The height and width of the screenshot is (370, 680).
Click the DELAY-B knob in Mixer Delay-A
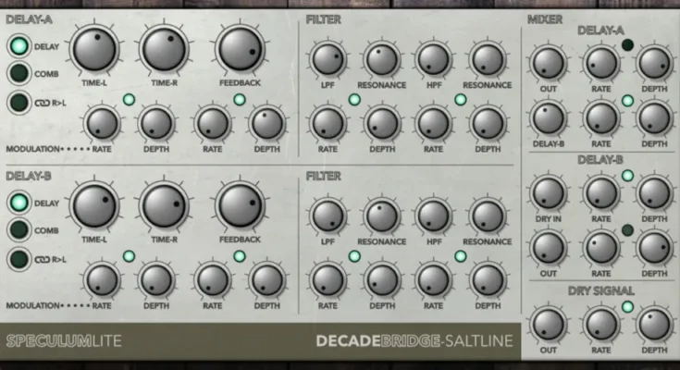point(548,117)
